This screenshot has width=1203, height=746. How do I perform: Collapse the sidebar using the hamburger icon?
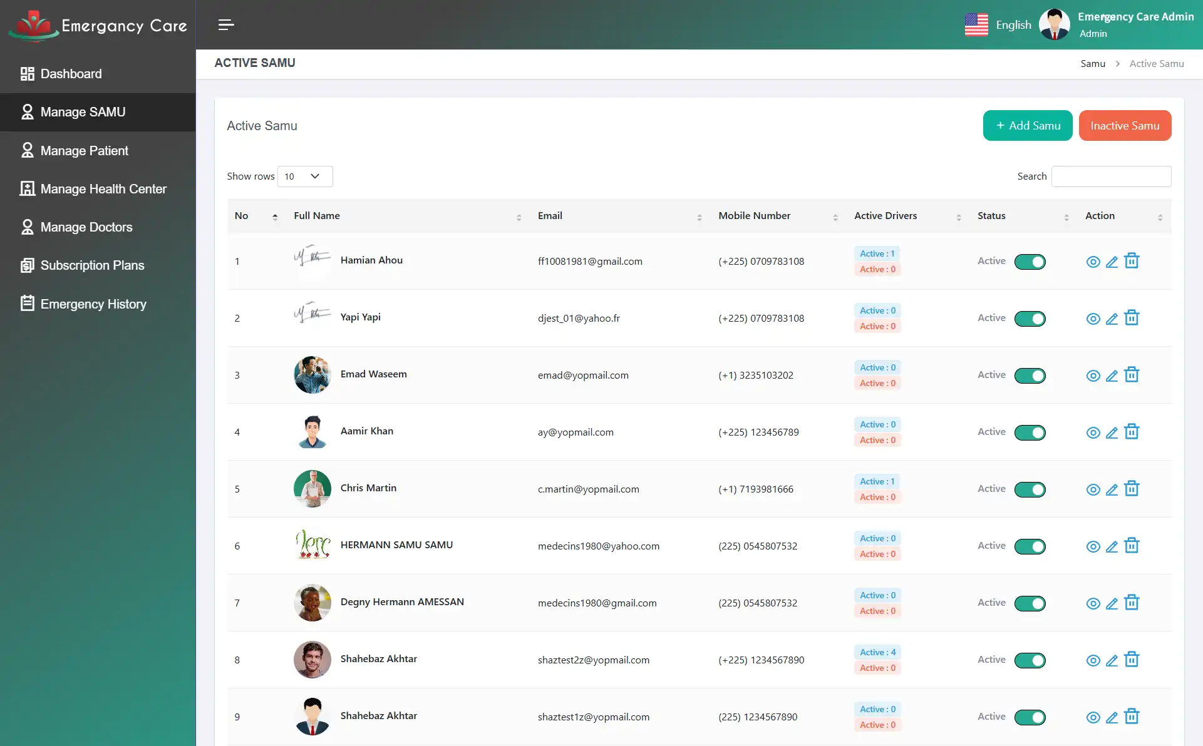225,25
